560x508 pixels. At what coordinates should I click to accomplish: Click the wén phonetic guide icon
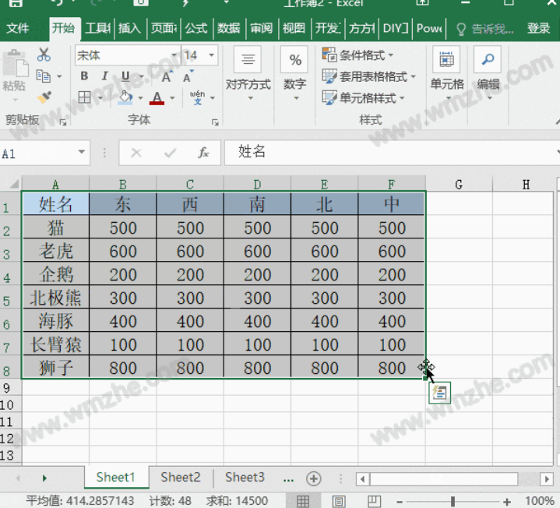click(x=198, y=97)
